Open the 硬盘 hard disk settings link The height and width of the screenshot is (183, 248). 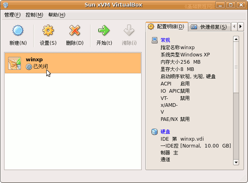click(165, 132)
